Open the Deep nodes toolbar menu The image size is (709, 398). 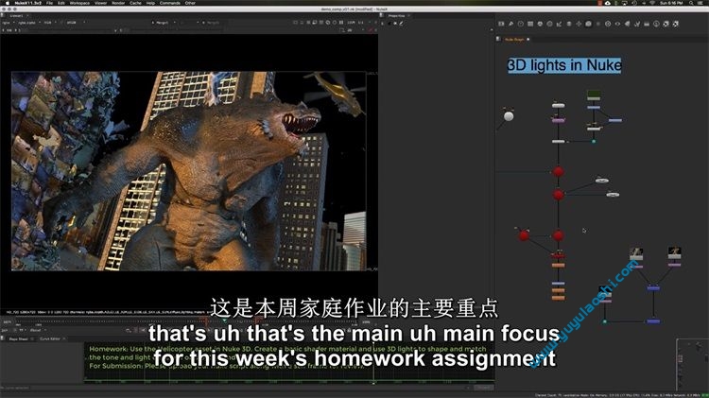coord(608,24)
